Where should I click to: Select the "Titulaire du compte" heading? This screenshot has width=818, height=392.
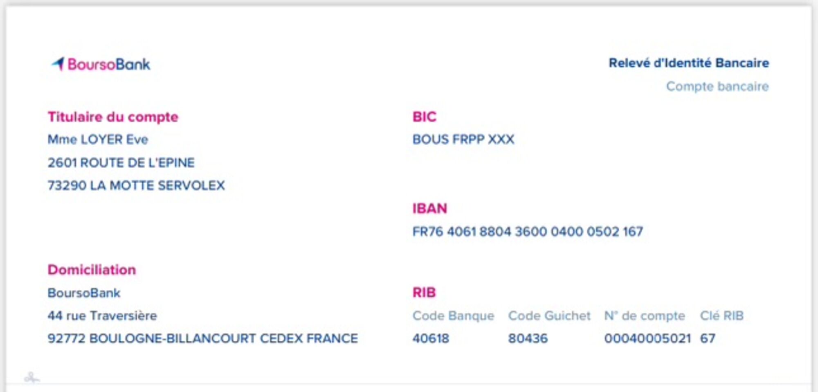pyautogui.click(x=113, y=117)
